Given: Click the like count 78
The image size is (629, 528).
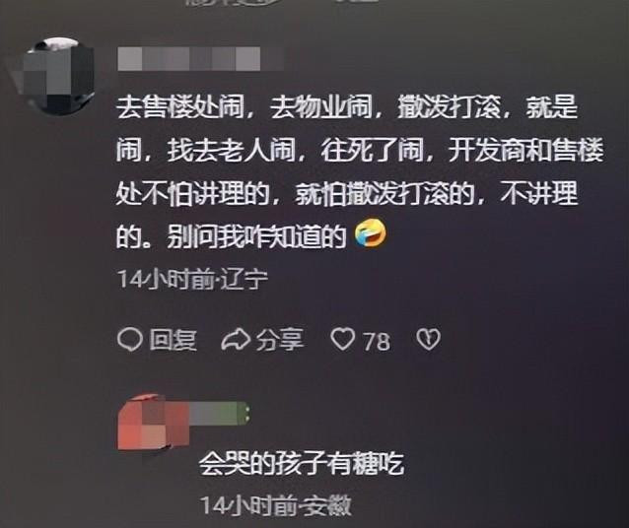Looking at the screenshot, I should click(377, 342).
